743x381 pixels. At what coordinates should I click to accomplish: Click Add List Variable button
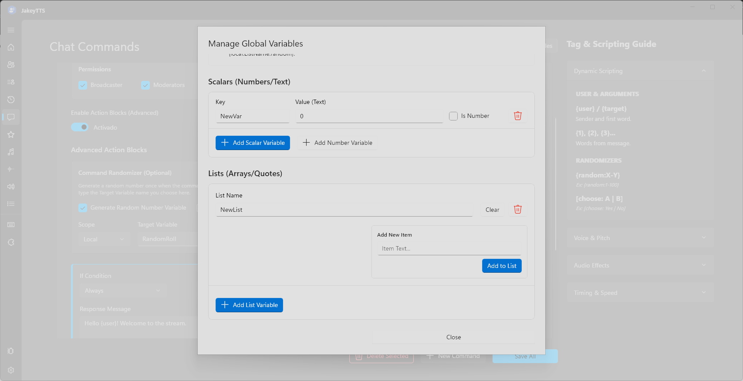tap(249, 305)
